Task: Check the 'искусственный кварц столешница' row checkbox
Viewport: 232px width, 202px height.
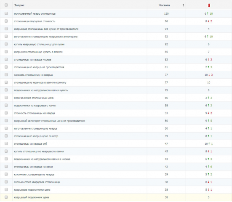Action: (x=6, y=13)
